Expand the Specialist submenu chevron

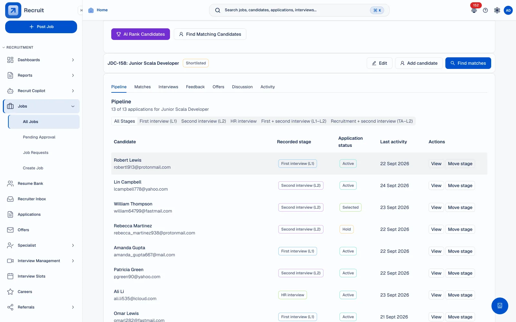coord(73,245)
